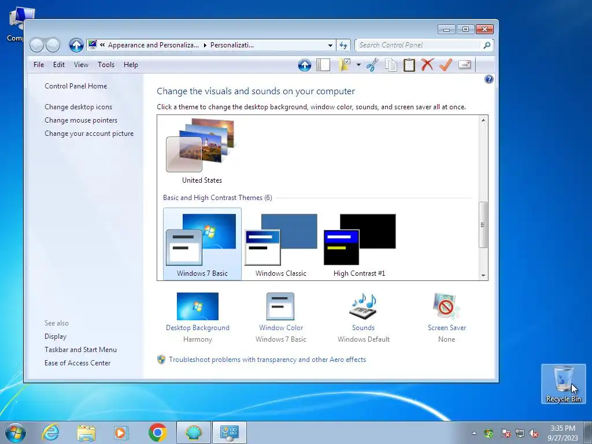Viewport: 592px width, 444px height.
Task: Click the search magnifier icon
Action: [487, 45]
